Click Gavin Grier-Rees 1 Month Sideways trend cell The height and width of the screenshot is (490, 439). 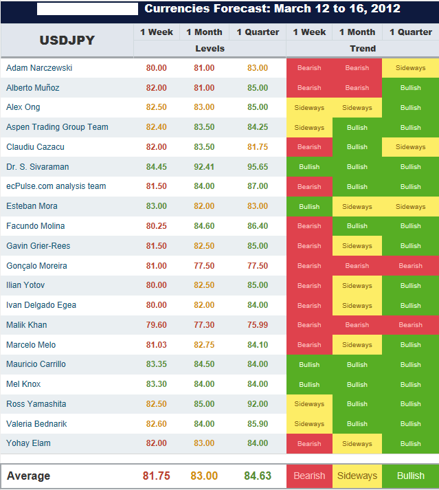(x=357, y=246)
